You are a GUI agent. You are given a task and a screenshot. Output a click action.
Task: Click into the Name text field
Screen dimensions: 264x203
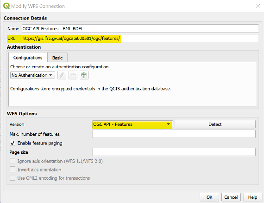click(x=140, y=28)
